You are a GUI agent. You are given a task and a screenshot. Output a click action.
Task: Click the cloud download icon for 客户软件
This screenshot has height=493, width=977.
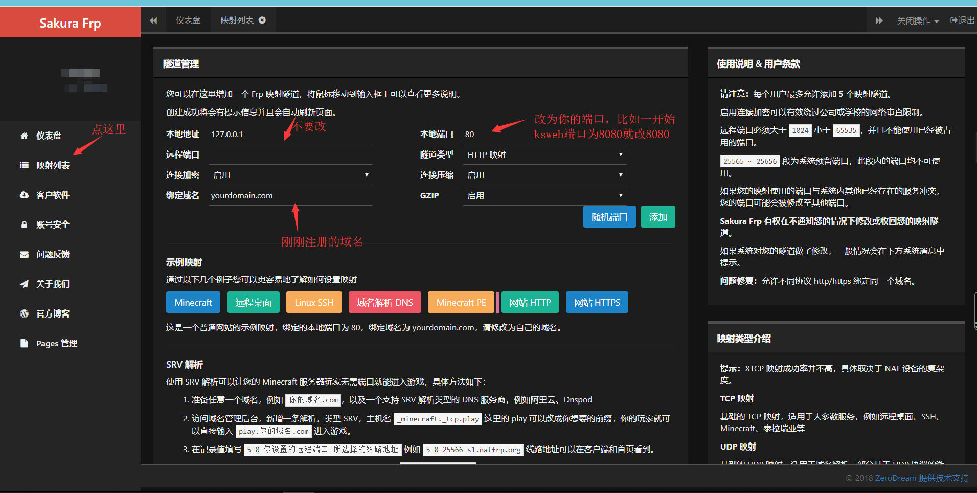(x=24, y=195)
